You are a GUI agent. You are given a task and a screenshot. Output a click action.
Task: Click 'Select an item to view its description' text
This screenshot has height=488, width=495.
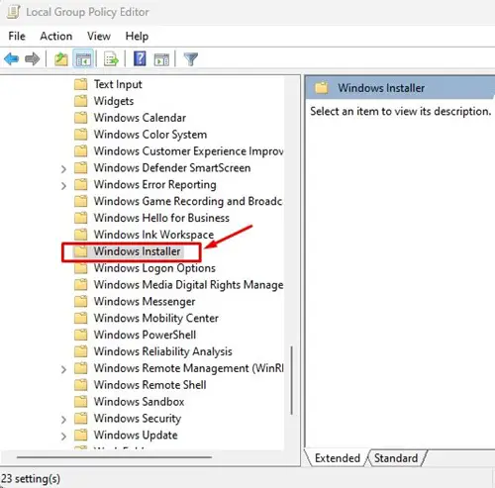pyautogui.click(x=401, y=111)
